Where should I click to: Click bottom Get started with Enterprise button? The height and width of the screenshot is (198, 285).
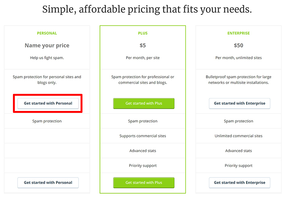coord(239,182)
